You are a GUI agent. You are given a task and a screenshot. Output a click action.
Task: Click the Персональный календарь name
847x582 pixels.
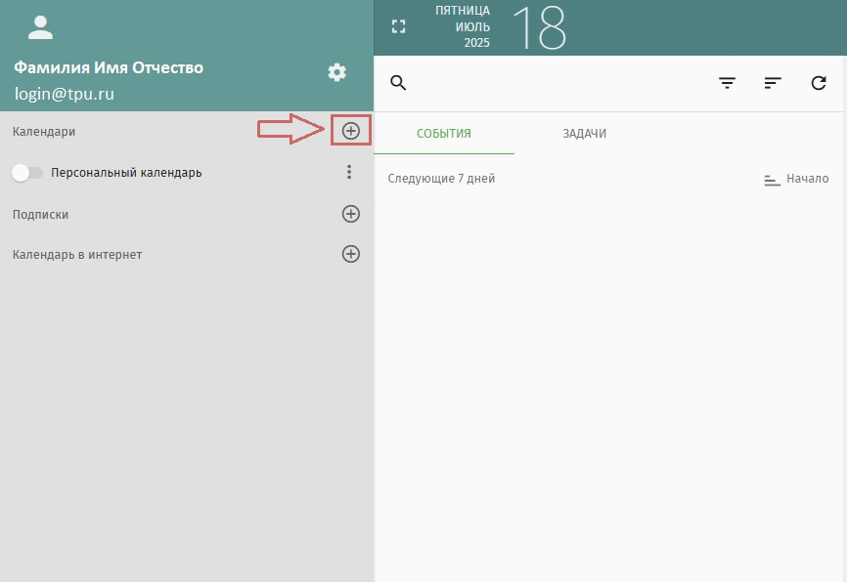126,173
